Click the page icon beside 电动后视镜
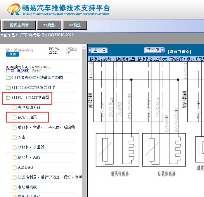 pyautogui.click(x=14, y=187)
